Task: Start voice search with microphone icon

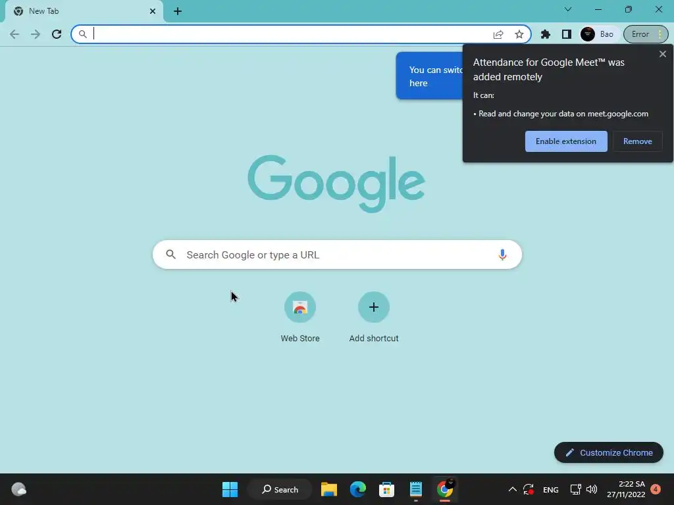Action: coord(502,254)
